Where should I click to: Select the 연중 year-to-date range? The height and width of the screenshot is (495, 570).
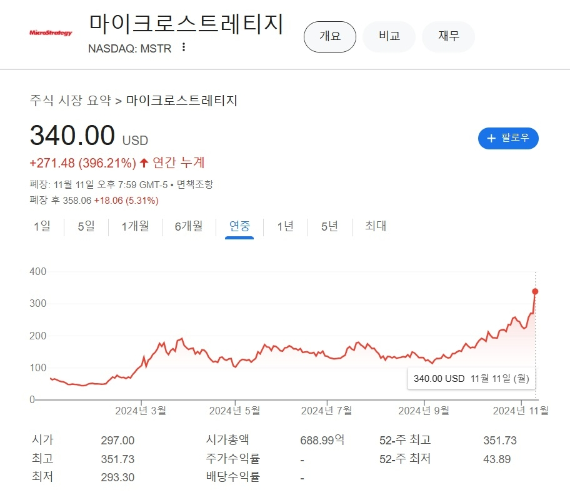pyautogui.click(x=239, y=226)
